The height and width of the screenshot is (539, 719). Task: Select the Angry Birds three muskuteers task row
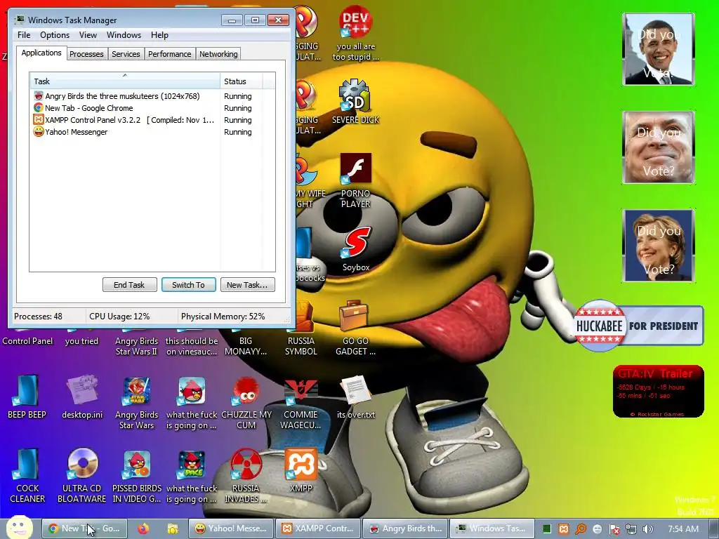152,96
